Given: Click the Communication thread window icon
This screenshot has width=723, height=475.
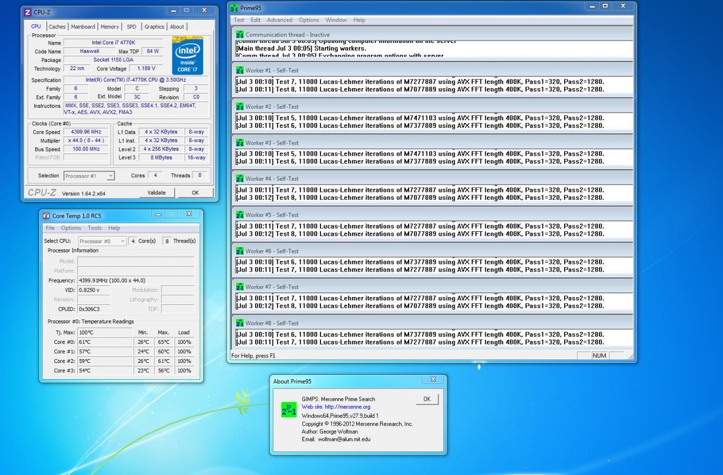Looking at the screenshot, I should point(239,34).
